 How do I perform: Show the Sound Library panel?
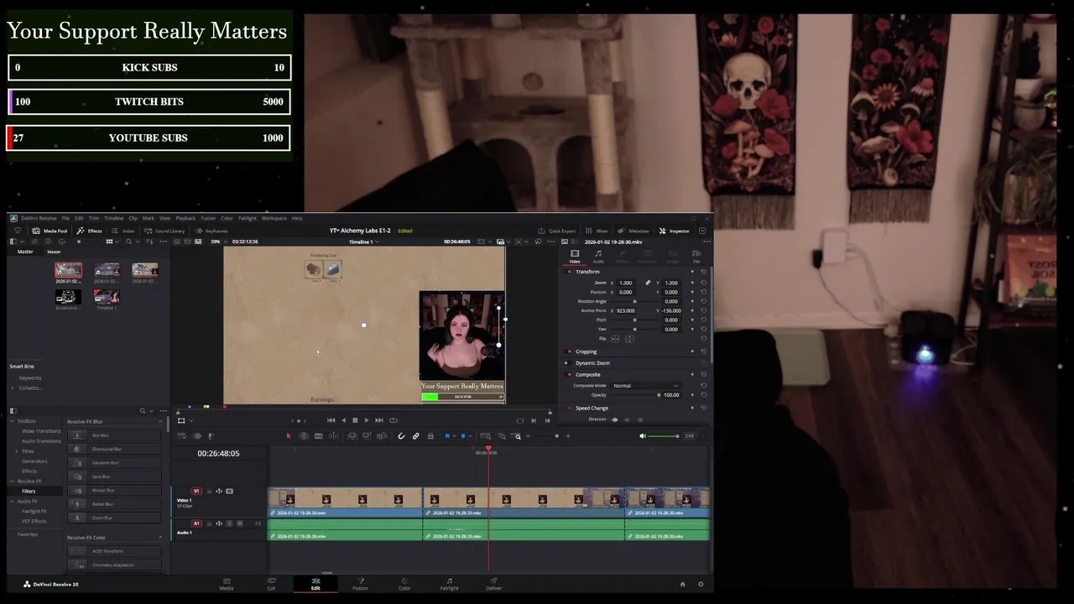[x=164, y=231]
